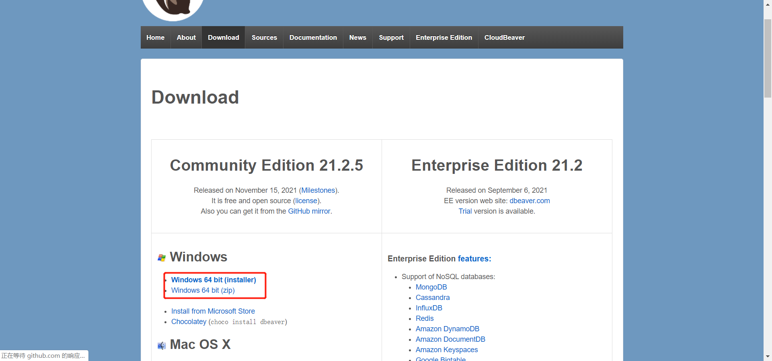Image resolution: width=772 pixels, height=361 pixels.
Task: Open the About page
Action: (186, 37)
